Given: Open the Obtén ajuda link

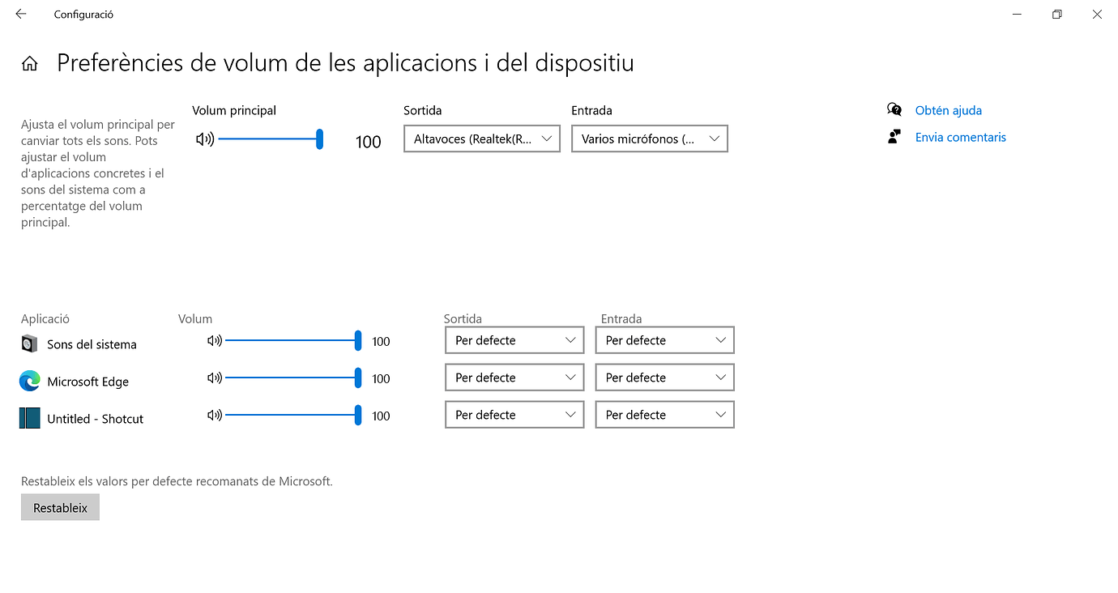Looking at the screenshot, I should 948,110.
